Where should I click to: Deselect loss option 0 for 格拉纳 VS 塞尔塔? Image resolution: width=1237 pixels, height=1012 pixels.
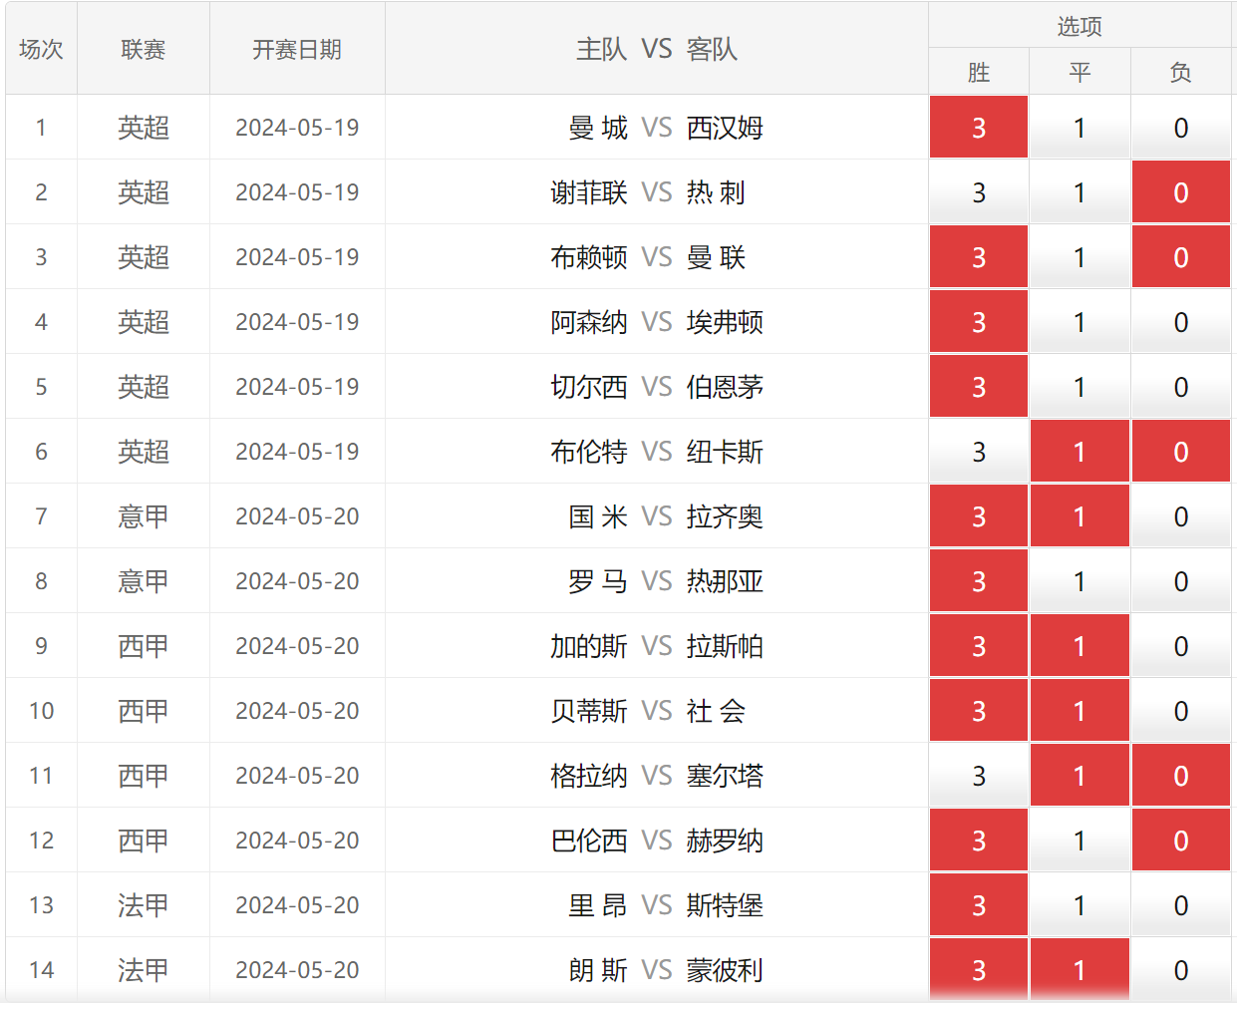coord(1181,776)
